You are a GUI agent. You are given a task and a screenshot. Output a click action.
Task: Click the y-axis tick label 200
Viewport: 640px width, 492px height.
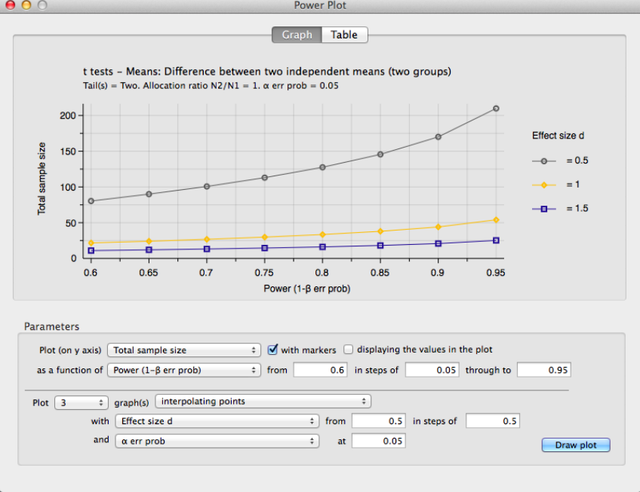68,116
